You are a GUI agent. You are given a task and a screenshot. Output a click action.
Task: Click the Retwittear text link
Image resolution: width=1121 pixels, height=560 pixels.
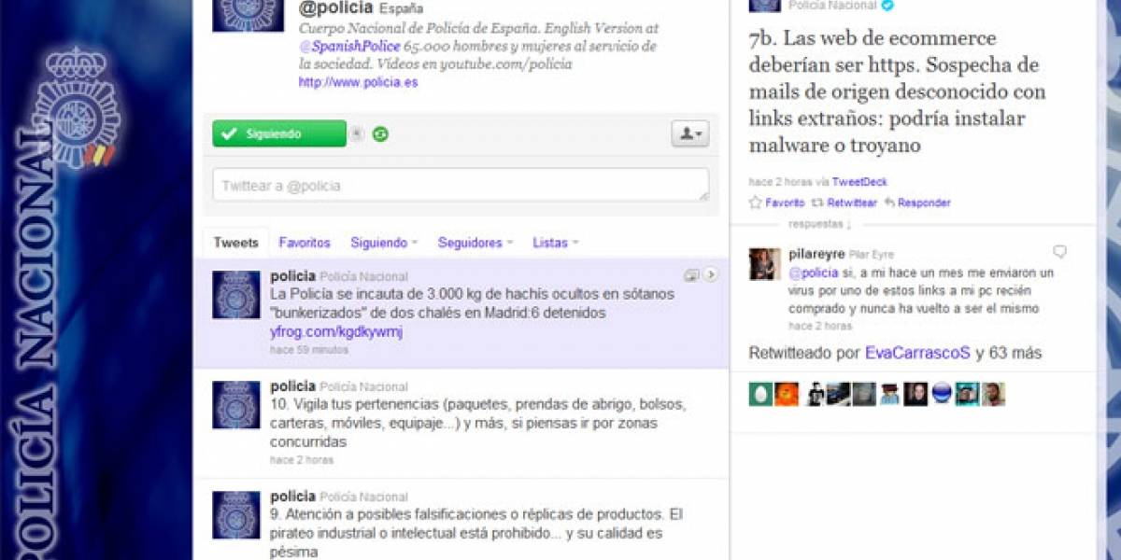[852, 203]
